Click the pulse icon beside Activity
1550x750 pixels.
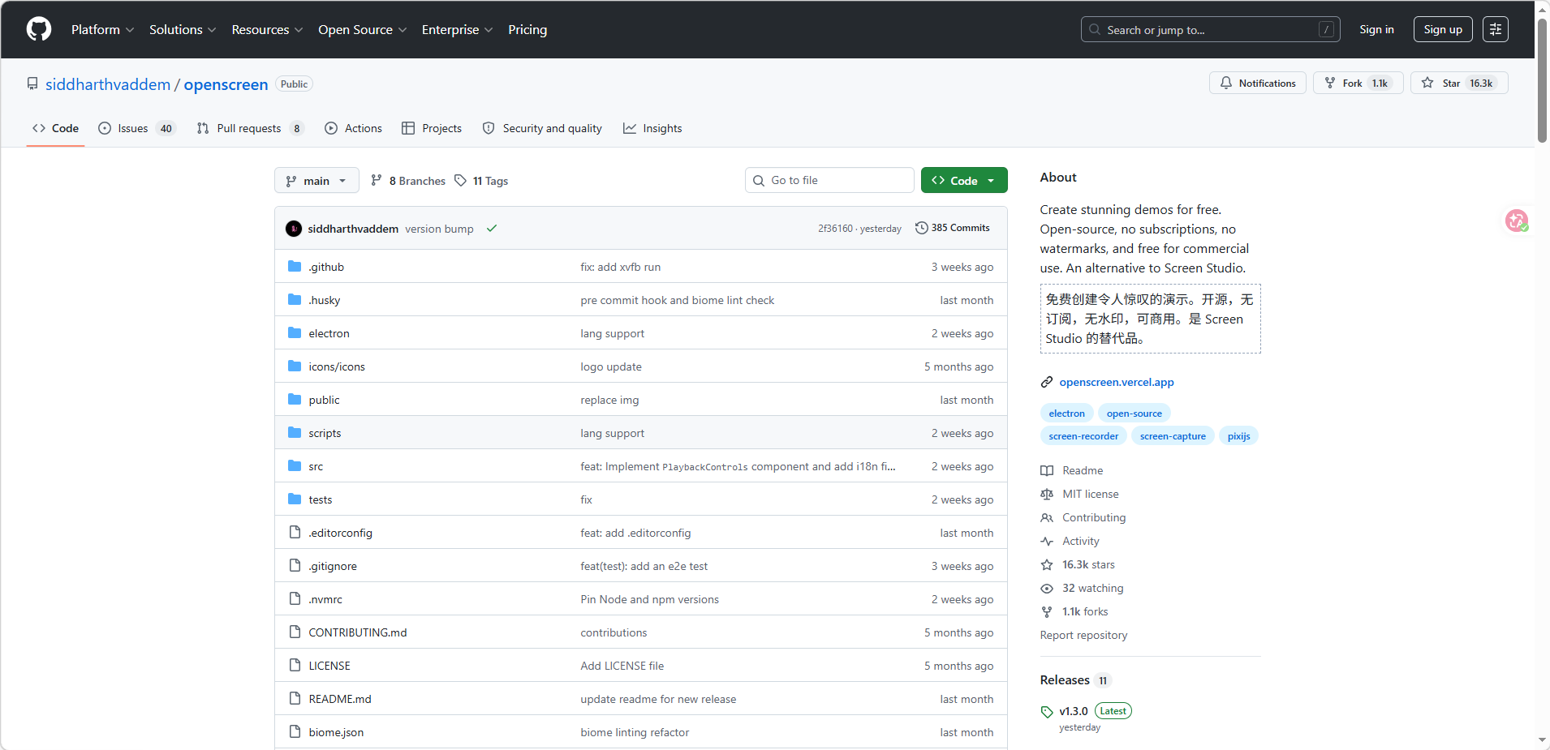coord(1047,541)
